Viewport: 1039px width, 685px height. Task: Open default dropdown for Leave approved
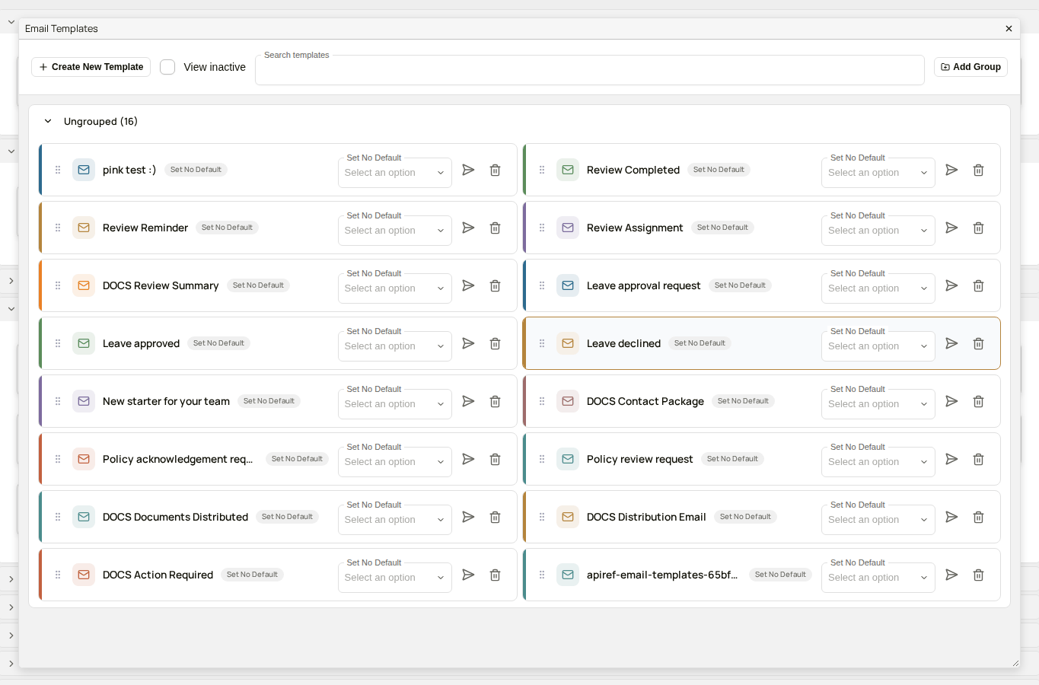[x=395, y=346]
